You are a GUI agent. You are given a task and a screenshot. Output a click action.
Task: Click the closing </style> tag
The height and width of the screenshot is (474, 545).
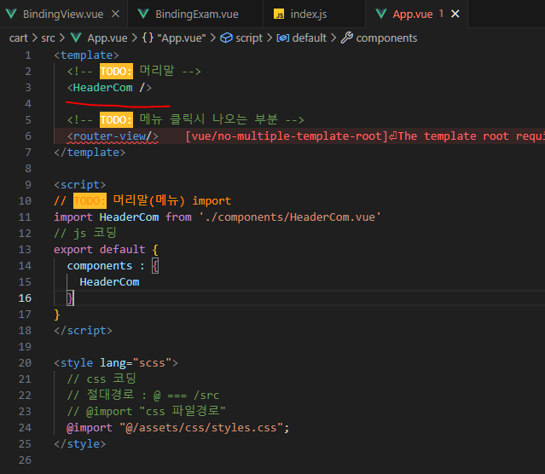[x=79, y=444]
